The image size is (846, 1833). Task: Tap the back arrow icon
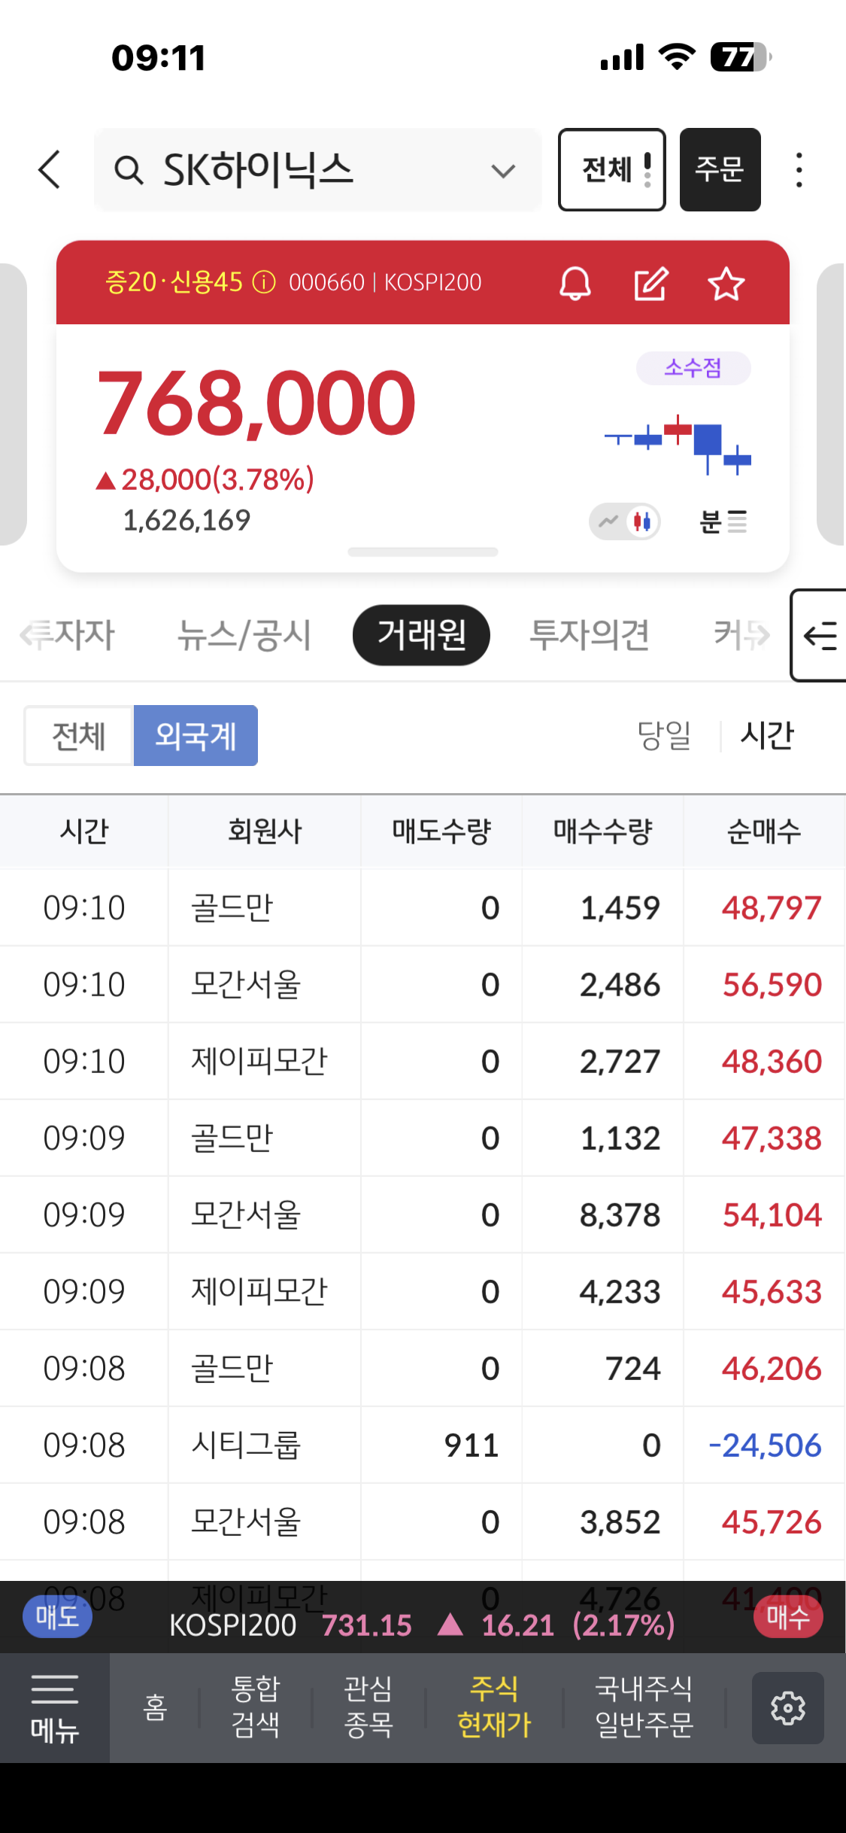[x=50, y=169]
